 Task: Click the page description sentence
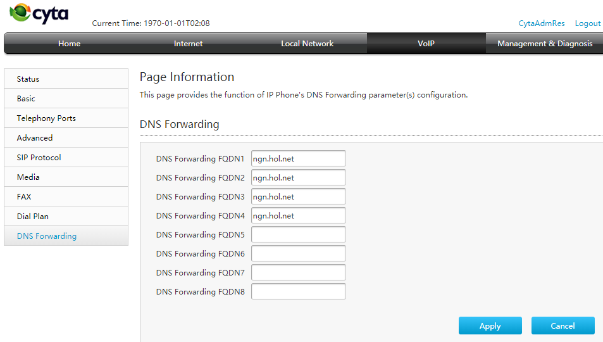(304, 95)
